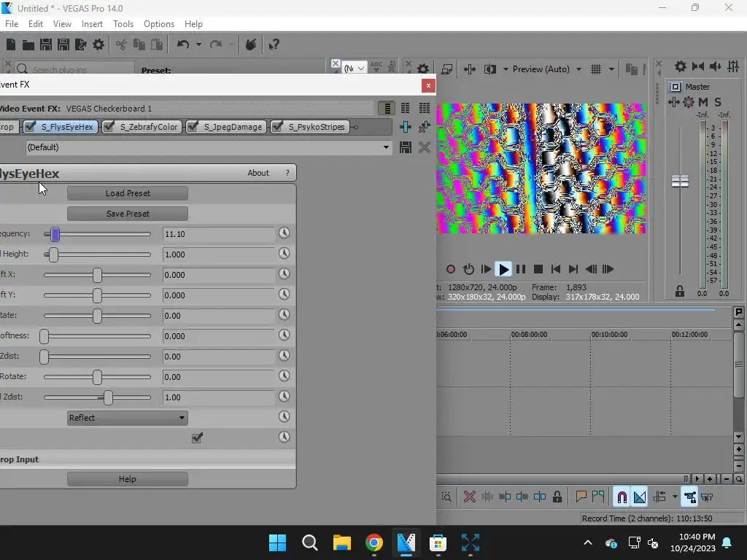The height and width of the screenshot is (560, 747).
Task: Open project Properties gear in main toolbar
Action: pyautogui.click(x=98, y=44)
